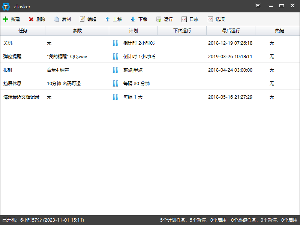Toggle pause icon for 挡屏休息 task

point(115,84)
